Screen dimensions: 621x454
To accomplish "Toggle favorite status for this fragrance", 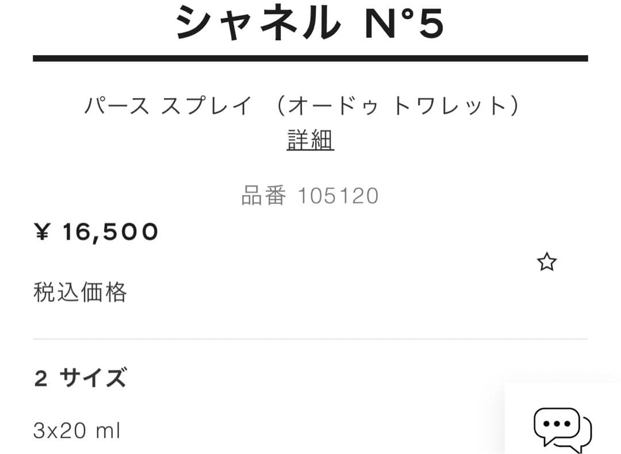I will (546, 261).
